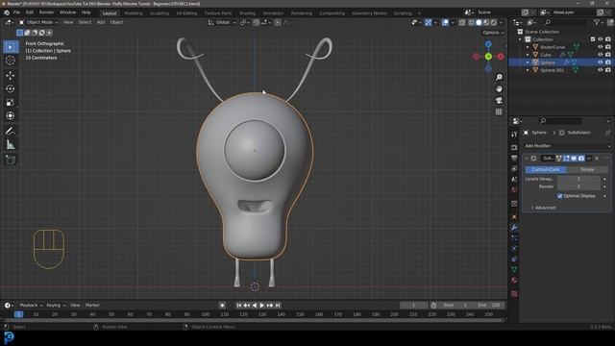The width and height of the screenshot is (615, 346).
Task: Click the pan view hand icon
Action: pos(499,89)
